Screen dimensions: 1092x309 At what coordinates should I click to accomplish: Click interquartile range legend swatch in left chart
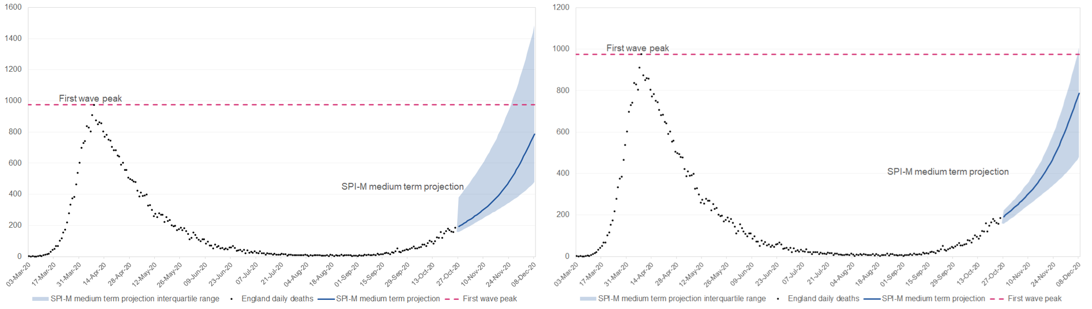click(40, 299)
